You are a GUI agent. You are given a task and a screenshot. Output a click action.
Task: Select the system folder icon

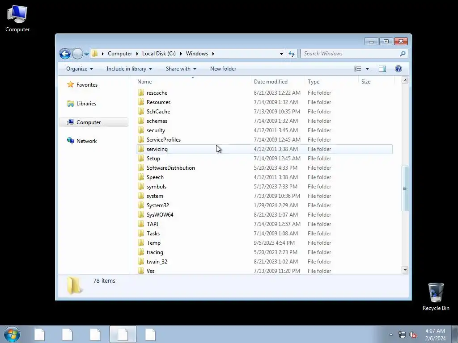pyautogui.click(x=141, y=196)
